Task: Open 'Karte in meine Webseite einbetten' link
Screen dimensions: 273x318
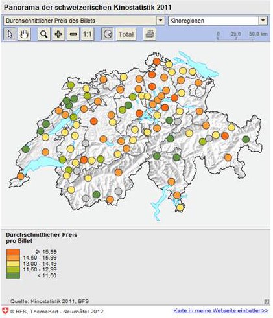Action: click(x=220, y=310)
